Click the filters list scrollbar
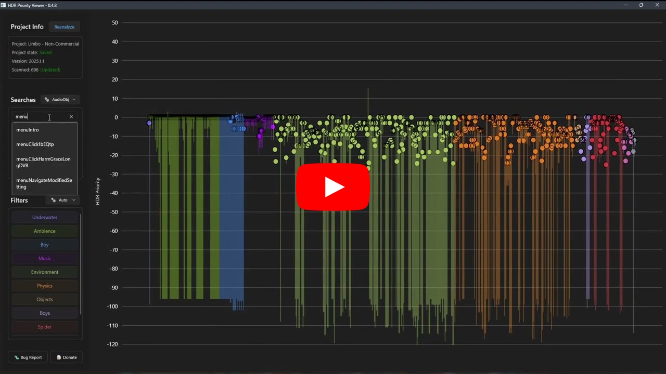The width and height of the screenshot is (666, 374). coord(81,263)
